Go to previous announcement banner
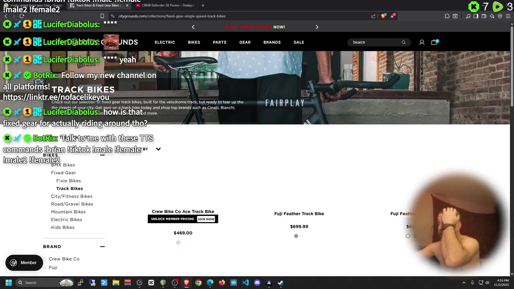Viewport: 514px width, 289px height. (193, 27)
